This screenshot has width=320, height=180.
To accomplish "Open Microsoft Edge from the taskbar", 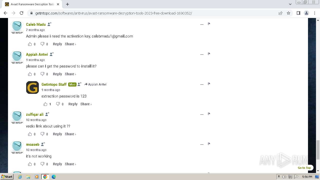I will pyautogui.click(x=53, y=177).
